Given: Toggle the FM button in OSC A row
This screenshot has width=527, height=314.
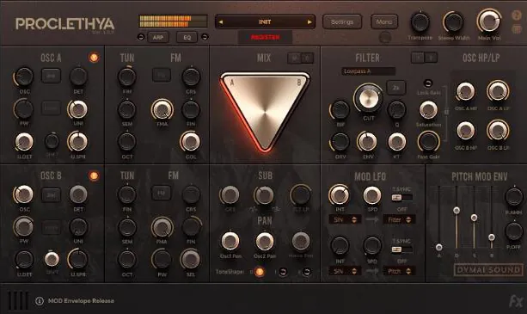Looking at the screenshot, I should 162,76.
